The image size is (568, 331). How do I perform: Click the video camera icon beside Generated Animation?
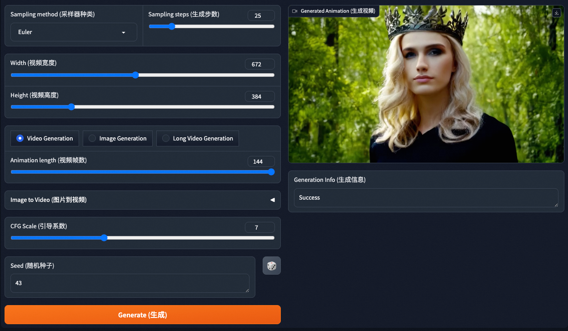pos(294,11)
